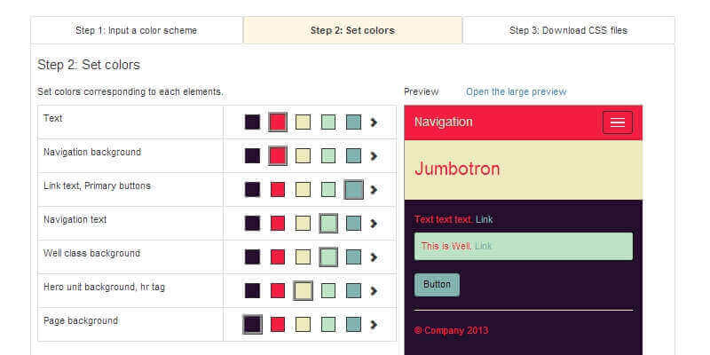Select teal swatch for Link text, Primary buttons
Viewport: 710px width, 355px height.
pyautogui.click(x=353, y=189)
